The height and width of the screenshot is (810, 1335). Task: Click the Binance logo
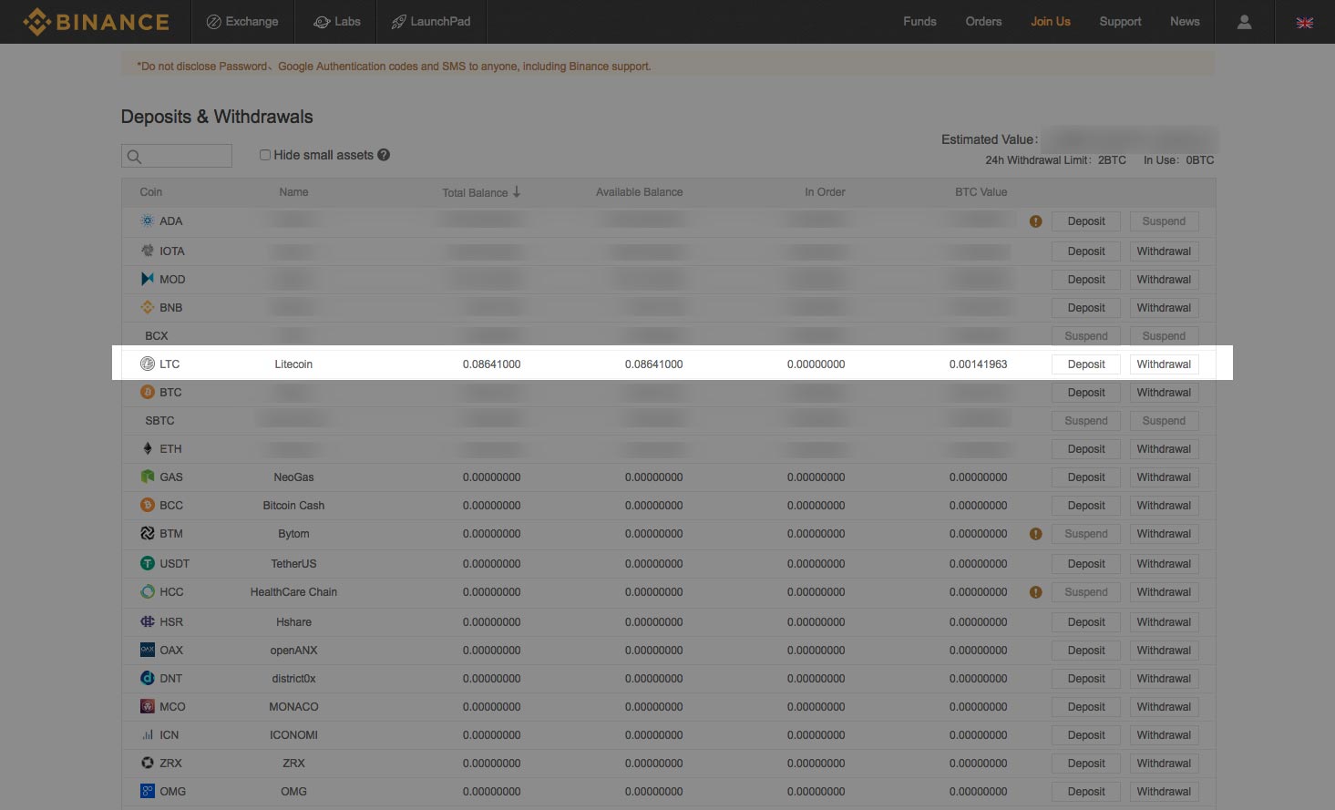(96, 21)
